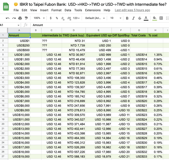
Task: Open the Insert menu
Action: click(x=44, y=10)
